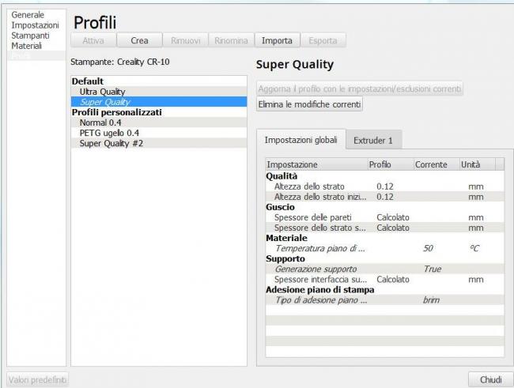Select the Ultra Quality profile
514x388 pixels.
[x=102, y=92]
